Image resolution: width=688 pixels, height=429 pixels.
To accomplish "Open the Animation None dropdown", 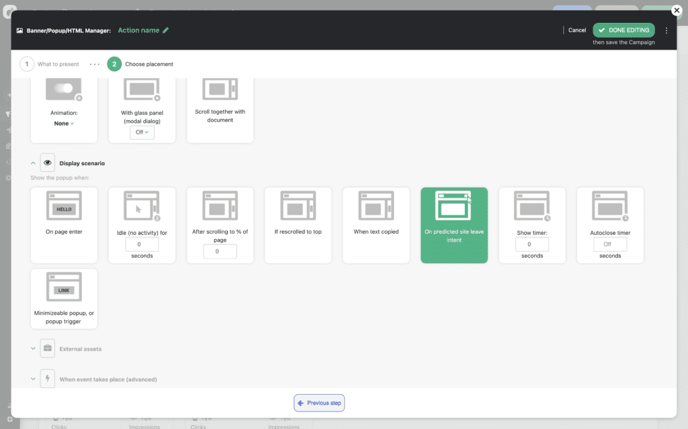I will coord(64,124).
